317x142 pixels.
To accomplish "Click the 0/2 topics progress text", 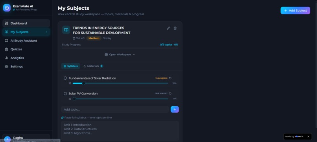I will coord(169,45).
